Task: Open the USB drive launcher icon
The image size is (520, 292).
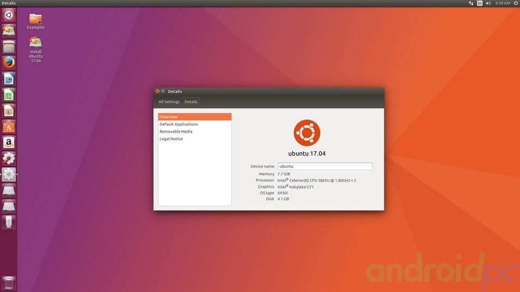Action: (x=9, y=222)
